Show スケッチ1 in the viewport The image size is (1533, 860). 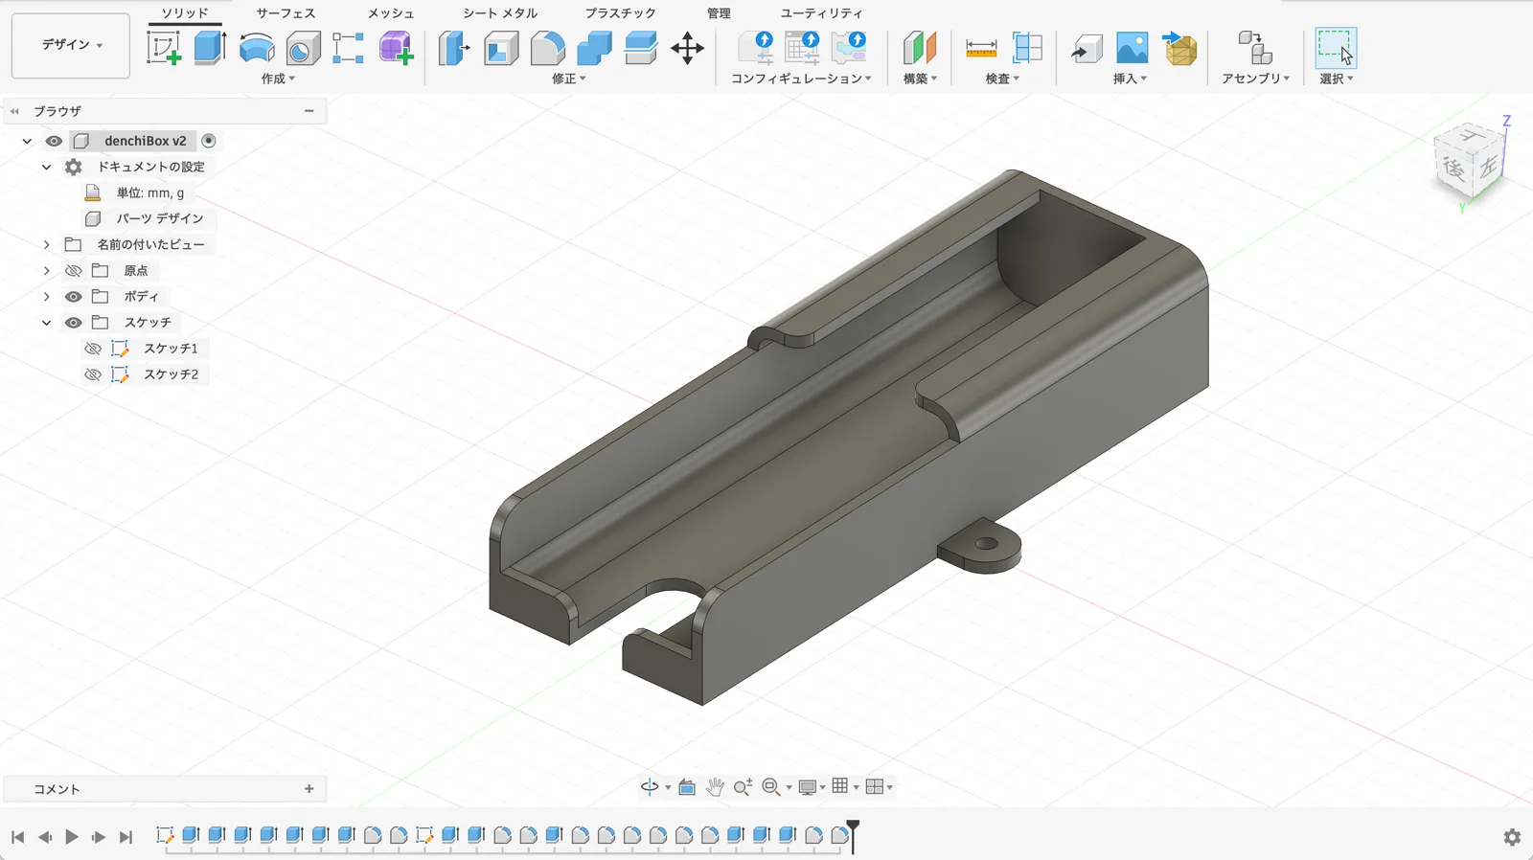click(x=93, y=349)
